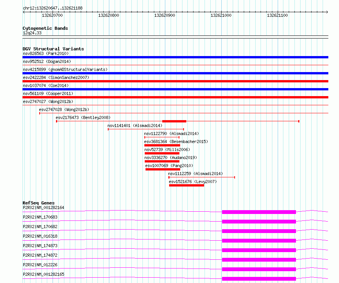Click the blue bar under nsv4215899
The height and width of the screenshot is (283, 339).
[175, 73]
